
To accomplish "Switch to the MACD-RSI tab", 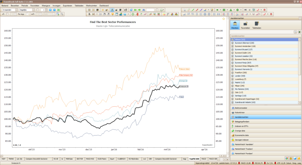I will 90,159.
